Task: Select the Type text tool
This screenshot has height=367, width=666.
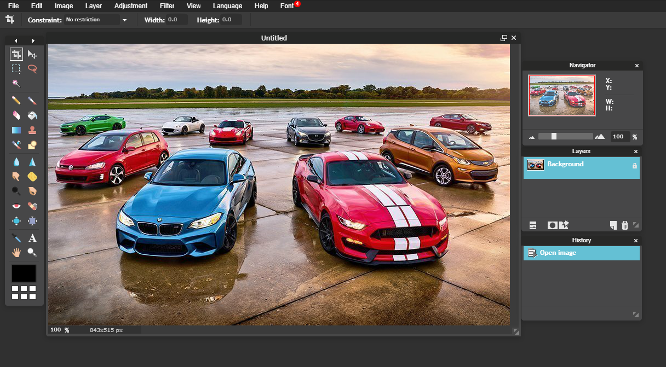Action: coord(32,238)
